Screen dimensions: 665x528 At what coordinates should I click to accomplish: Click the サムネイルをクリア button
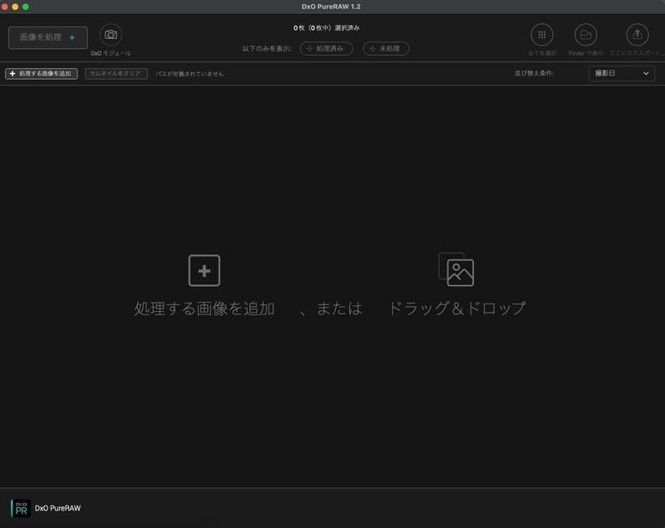(116, 74)
